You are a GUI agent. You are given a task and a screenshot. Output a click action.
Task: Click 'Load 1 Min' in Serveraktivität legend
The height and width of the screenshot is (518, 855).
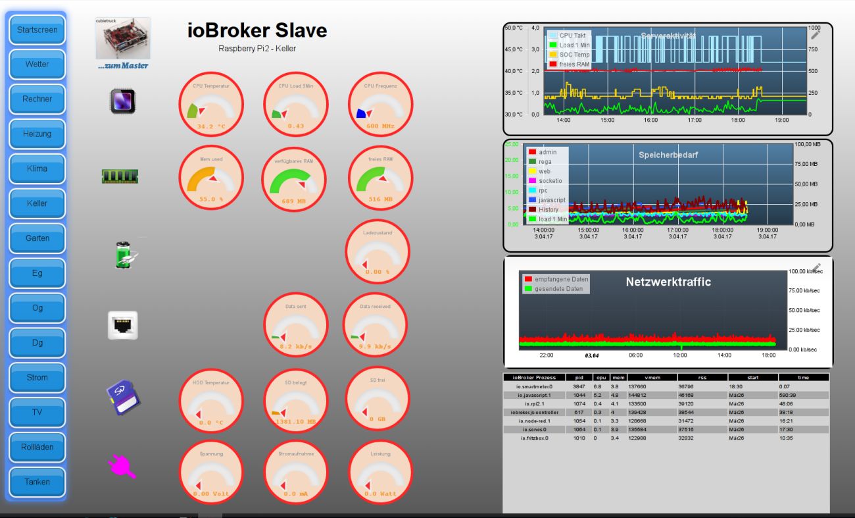click(x=575, y=45)
